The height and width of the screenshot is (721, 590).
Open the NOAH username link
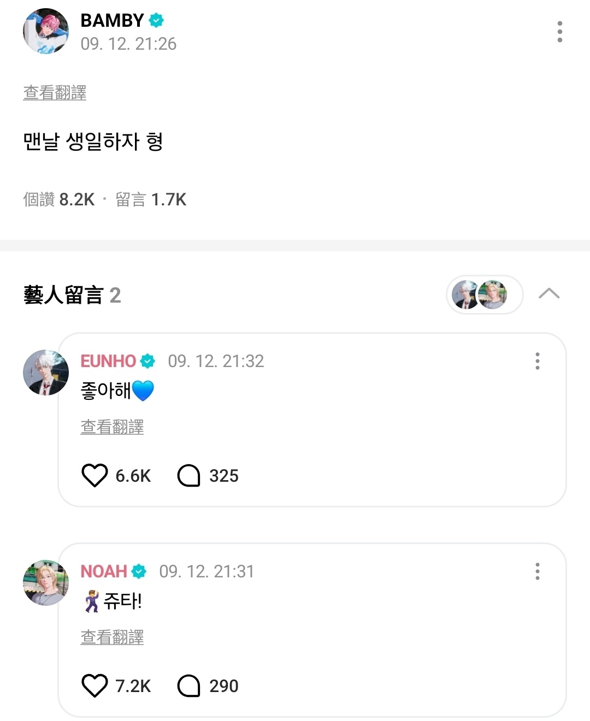104,571
